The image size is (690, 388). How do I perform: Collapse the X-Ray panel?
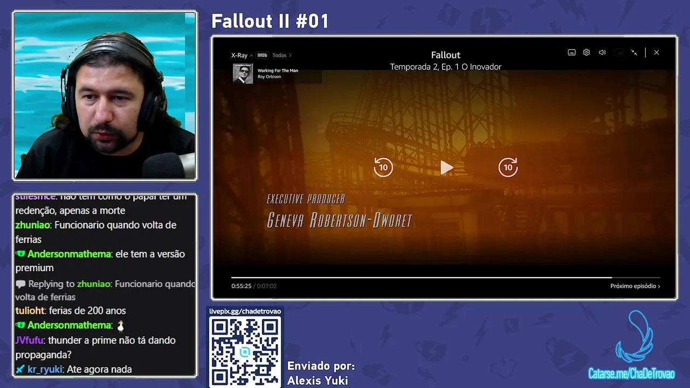click(x=242, y=55)
